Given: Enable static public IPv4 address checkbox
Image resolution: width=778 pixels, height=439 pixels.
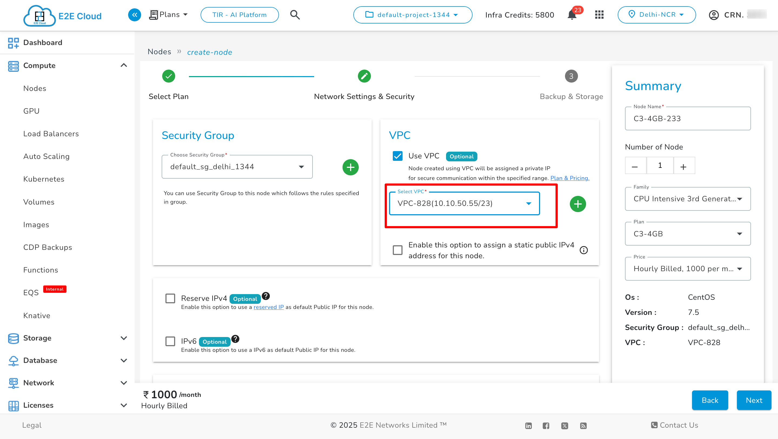Looking at the screenshot, I should (x=397, y=250).
